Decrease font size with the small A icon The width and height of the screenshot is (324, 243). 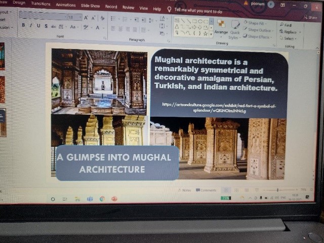[93, 18]
